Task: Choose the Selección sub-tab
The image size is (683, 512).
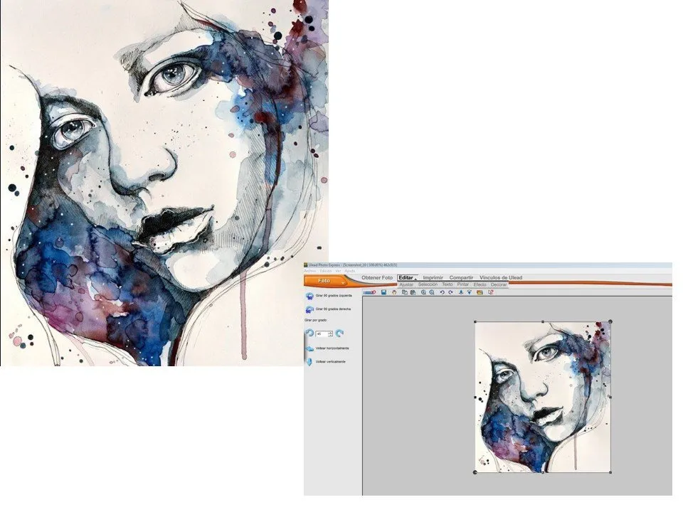Action: (x=428, y=284)
